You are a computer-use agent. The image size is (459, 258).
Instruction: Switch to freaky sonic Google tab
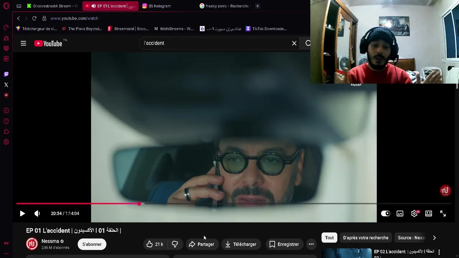click(x=225, y=6)
